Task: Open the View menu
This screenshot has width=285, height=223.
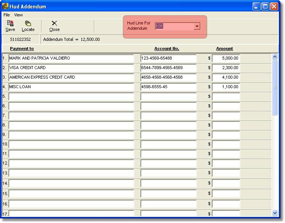Action: (18, 15)
